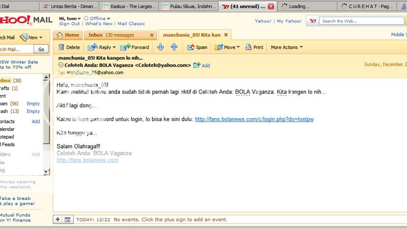Screen dimensions: 407x229
Task: Open the Inbox folder
Action: [6, 80]
